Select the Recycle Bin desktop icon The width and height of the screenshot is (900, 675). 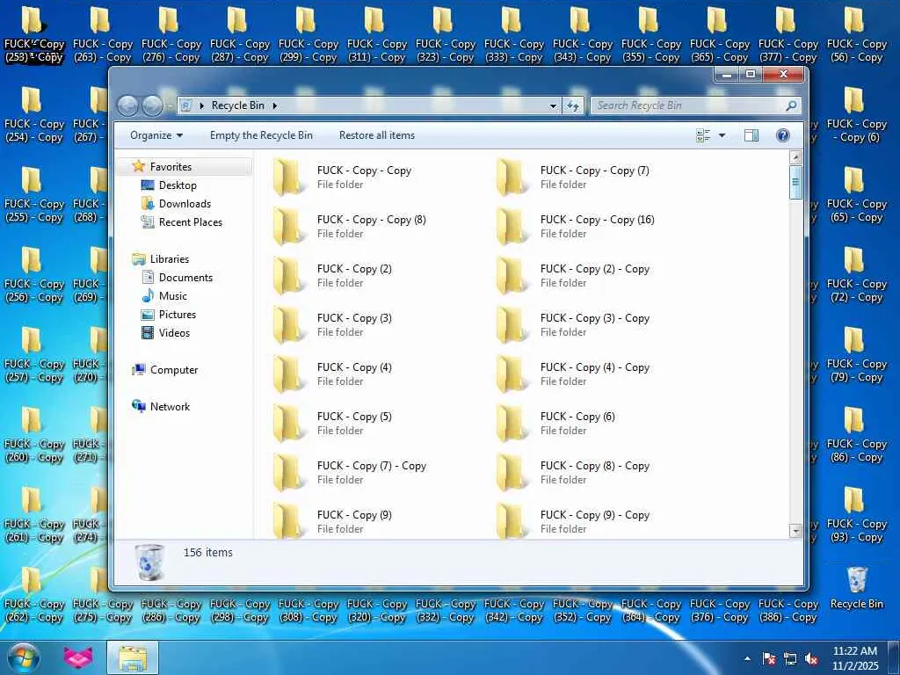[x=856, y=588]
